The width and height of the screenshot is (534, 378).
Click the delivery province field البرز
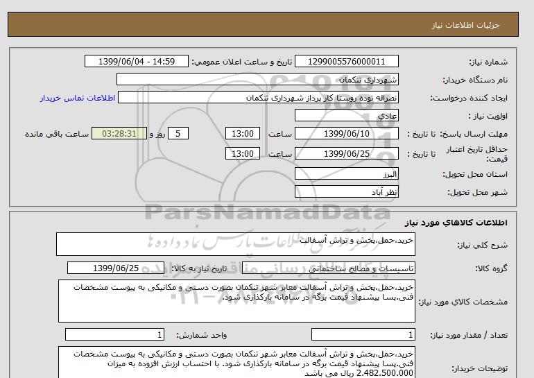pos(346,173)
